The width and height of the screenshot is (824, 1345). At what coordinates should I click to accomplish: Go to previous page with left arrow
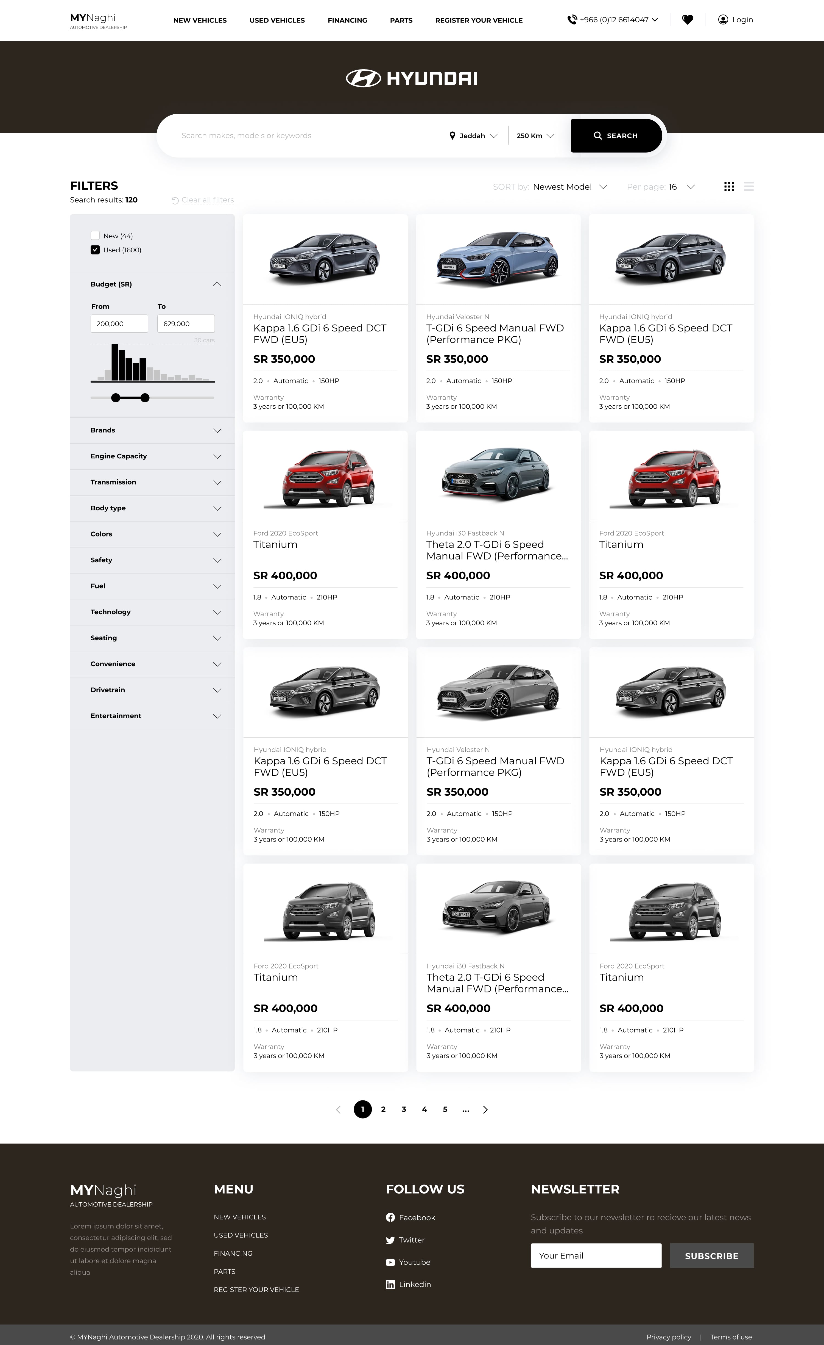click(x=338, y=1109)
